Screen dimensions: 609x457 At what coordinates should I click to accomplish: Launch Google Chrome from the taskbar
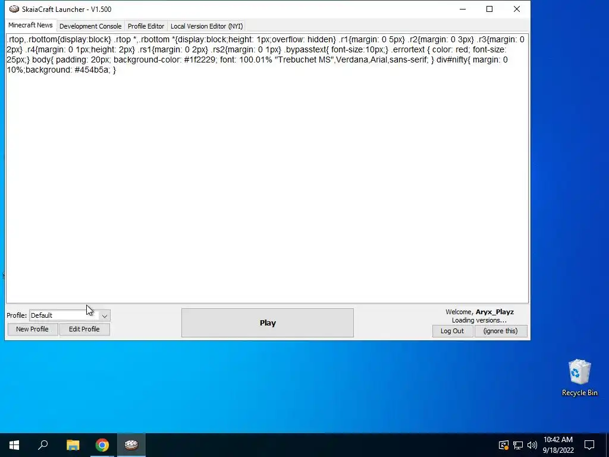click(102, 445)
